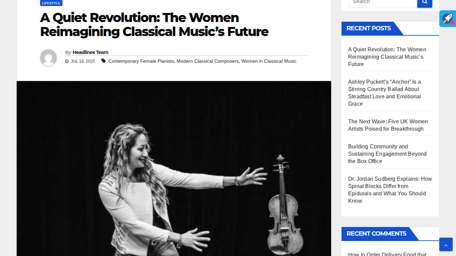Viewport: 456px width, 256px height.
Task: Click the search magnifier button
Action: click(425, 2)
